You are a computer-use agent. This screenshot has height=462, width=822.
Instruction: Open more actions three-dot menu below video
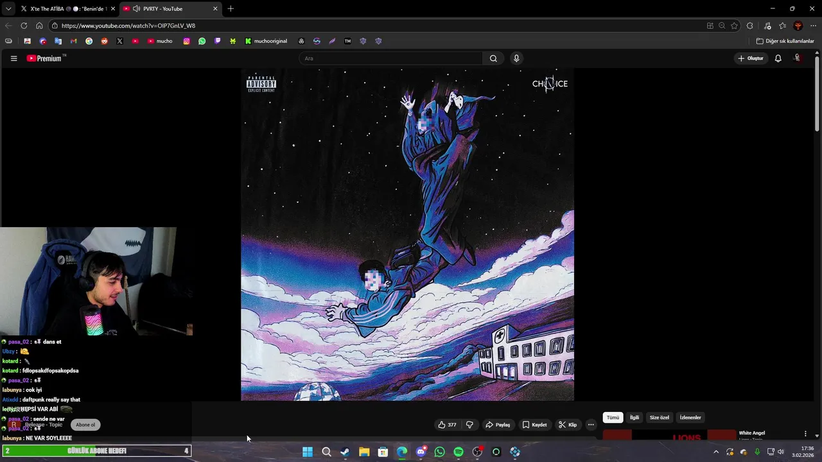coord(591,425)
